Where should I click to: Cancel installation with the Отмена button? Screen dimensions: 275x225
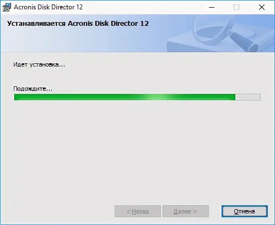pos(244,211)
